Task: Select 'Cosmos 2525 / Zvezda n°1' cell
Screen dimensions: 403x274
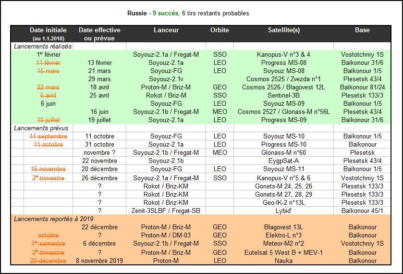Action: coord(283,79)
